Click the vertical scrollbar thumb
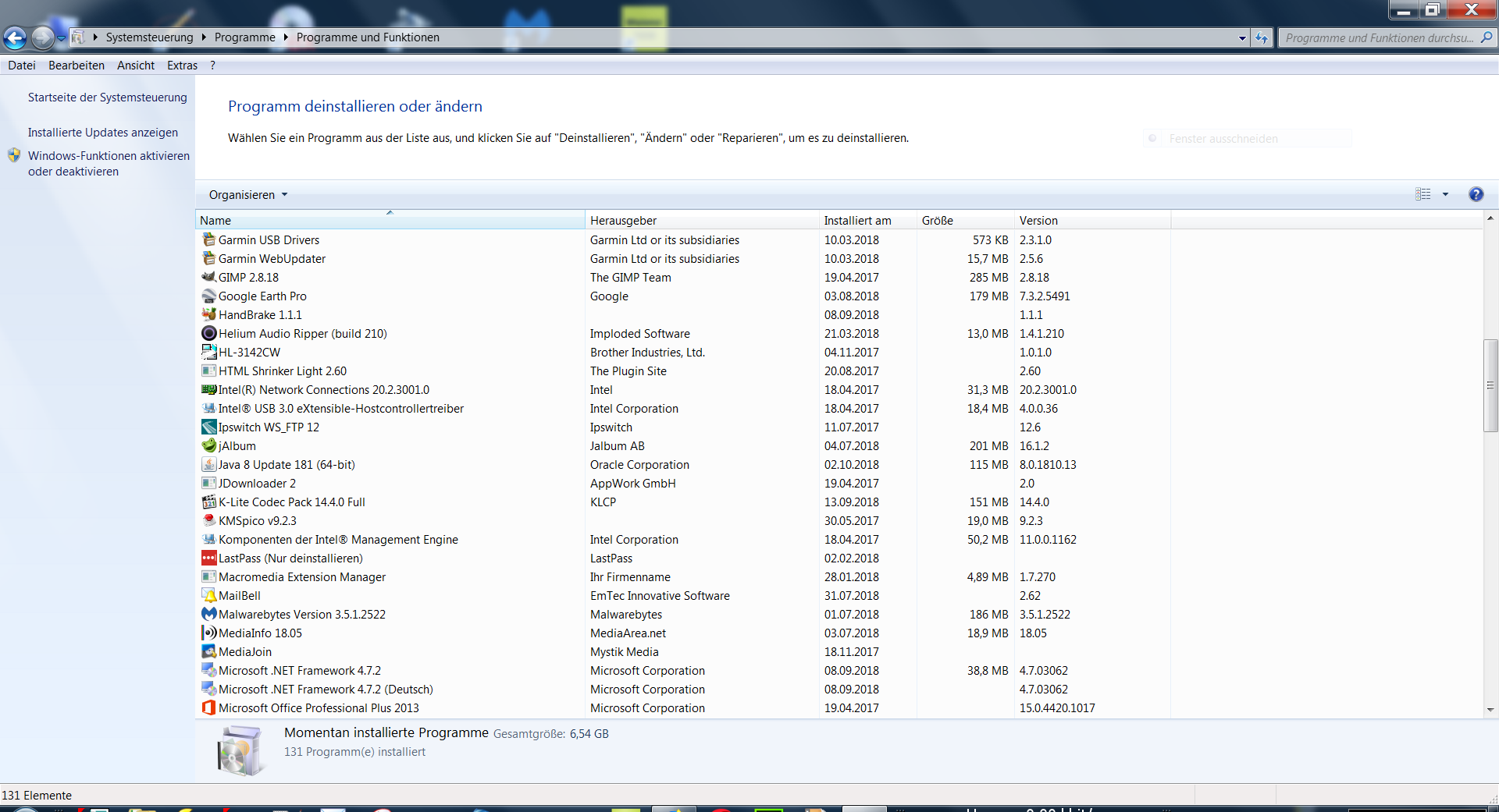Screen dimensions: 1499x812 coord(1490,385)
